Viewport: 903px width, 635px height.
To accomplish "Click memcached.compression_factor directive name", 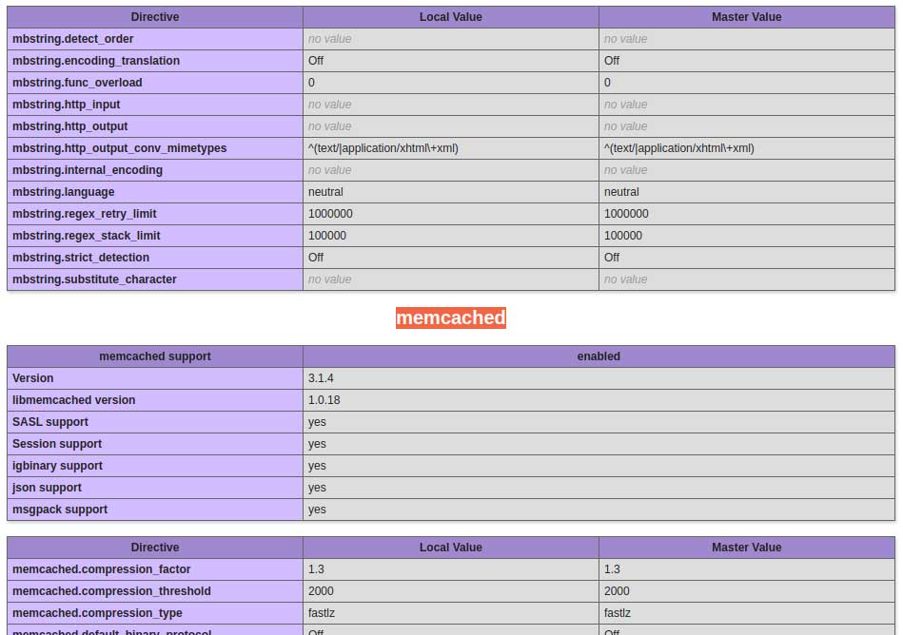I will [101, 569].
